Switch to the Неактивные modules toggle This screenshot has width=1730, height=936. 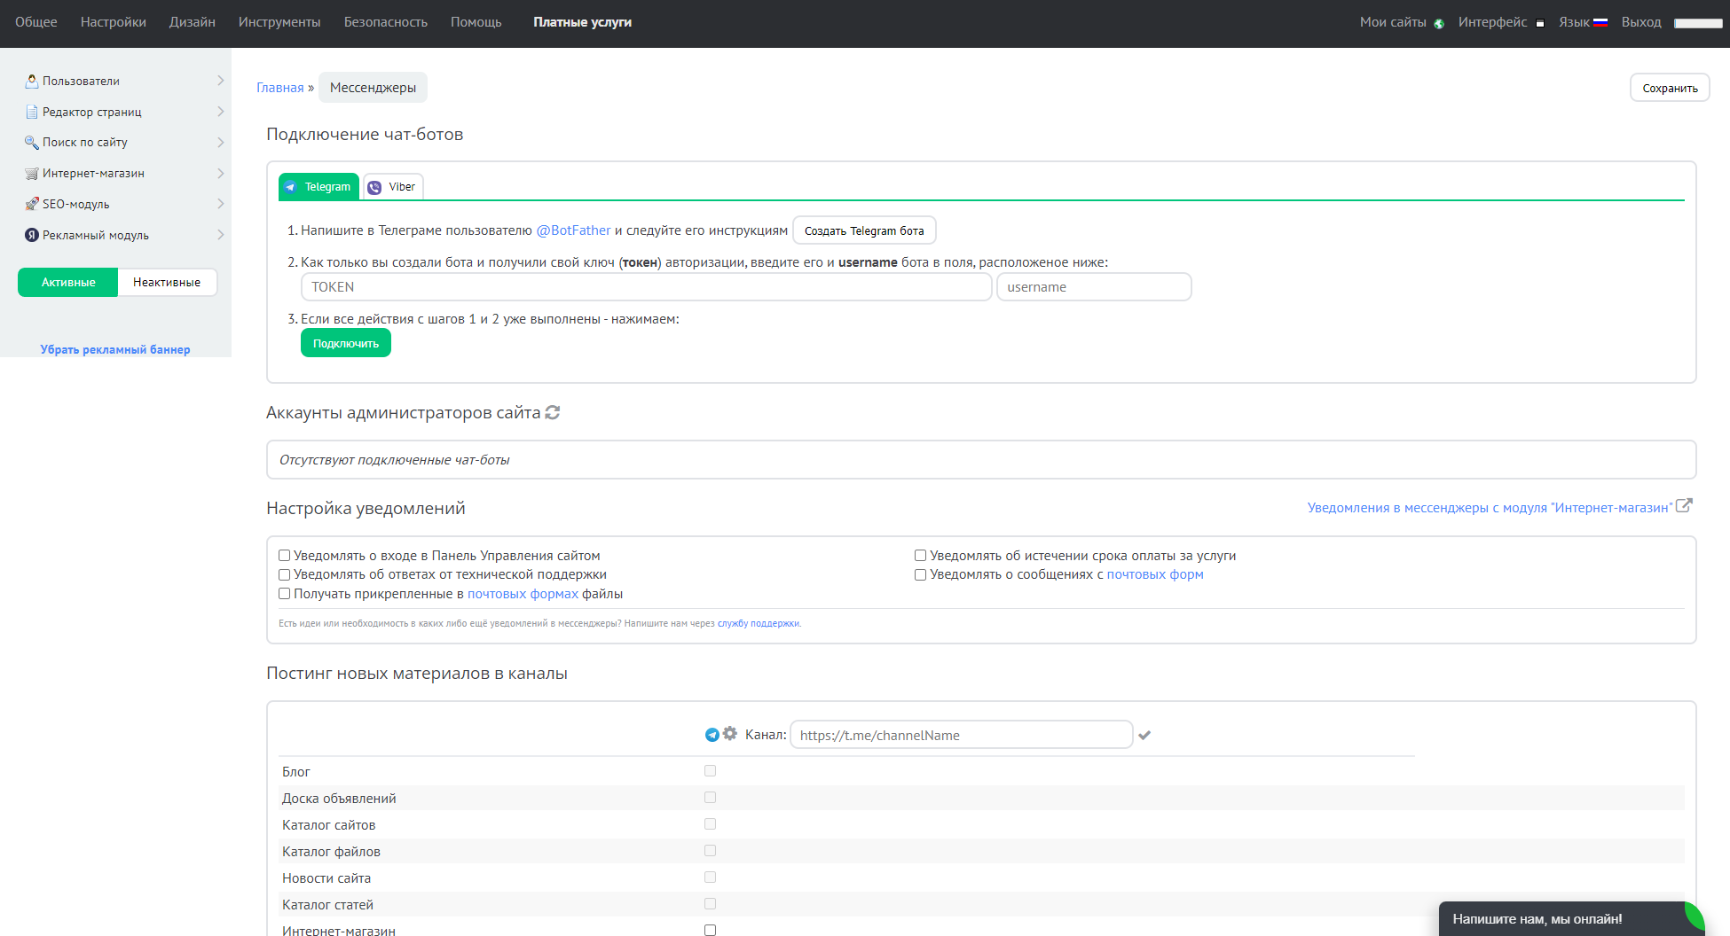pyautogui.click(x=167, y=283)
